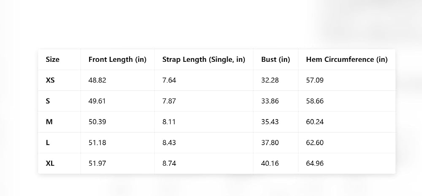Screen dimensions: 422x196
Task: Select the 62.60 hem circumference value
Action: pos(315,143)
